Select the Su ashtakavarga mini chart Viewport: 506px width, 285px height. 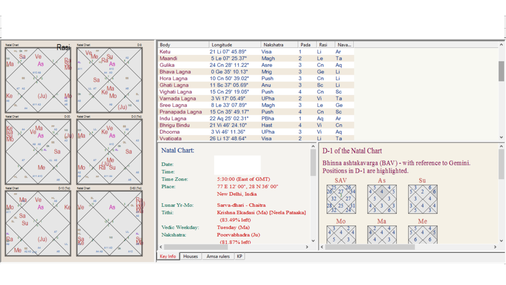tap(423, 199)
